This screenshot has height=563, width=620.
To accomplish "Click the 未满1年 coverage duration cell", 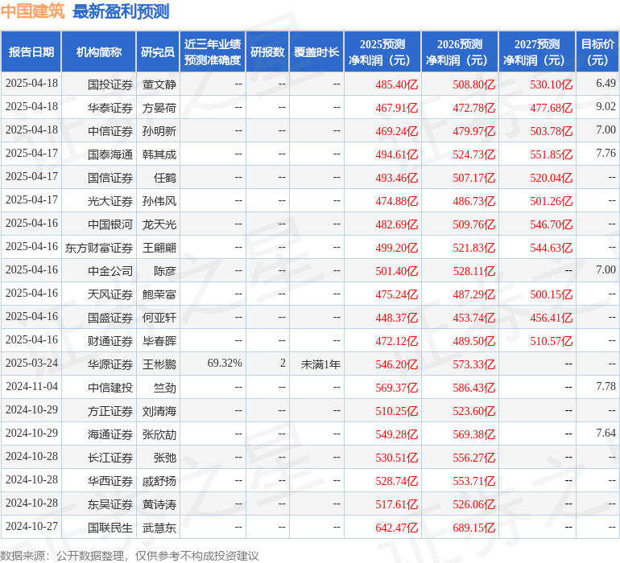I will click(320, 364).
